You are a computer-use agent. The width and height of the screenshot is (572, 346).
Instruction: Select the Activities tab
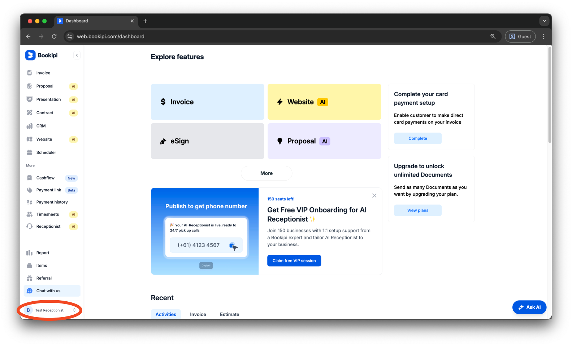pos(166,314)
